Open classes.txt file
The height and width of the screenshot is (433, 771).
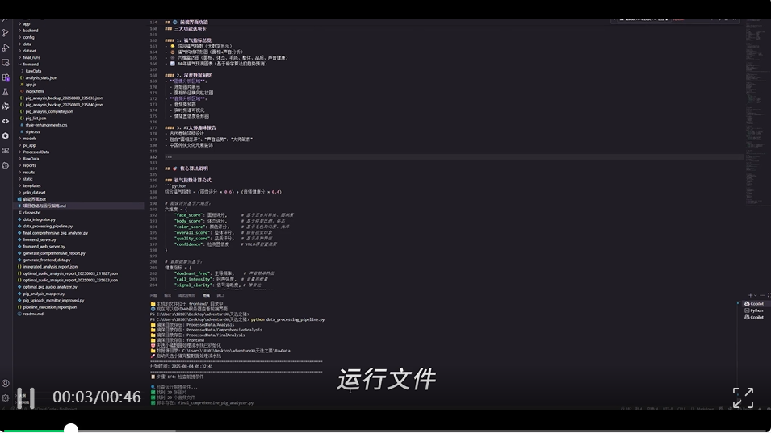tap(32, 213)
